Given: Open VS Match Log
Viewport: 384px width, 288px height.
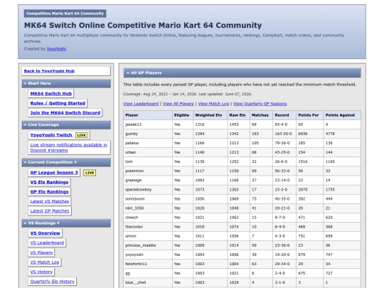Looking at the screenshot, I should [45, 262].
